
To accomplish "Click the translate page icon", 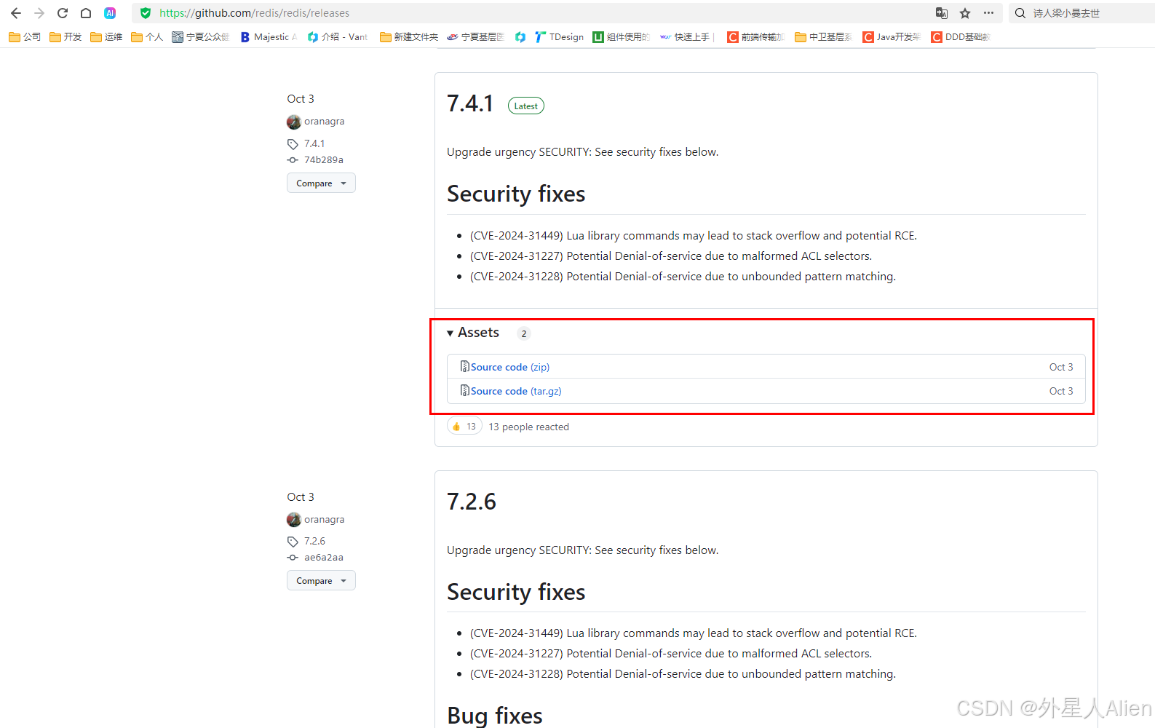I will 942,13.
